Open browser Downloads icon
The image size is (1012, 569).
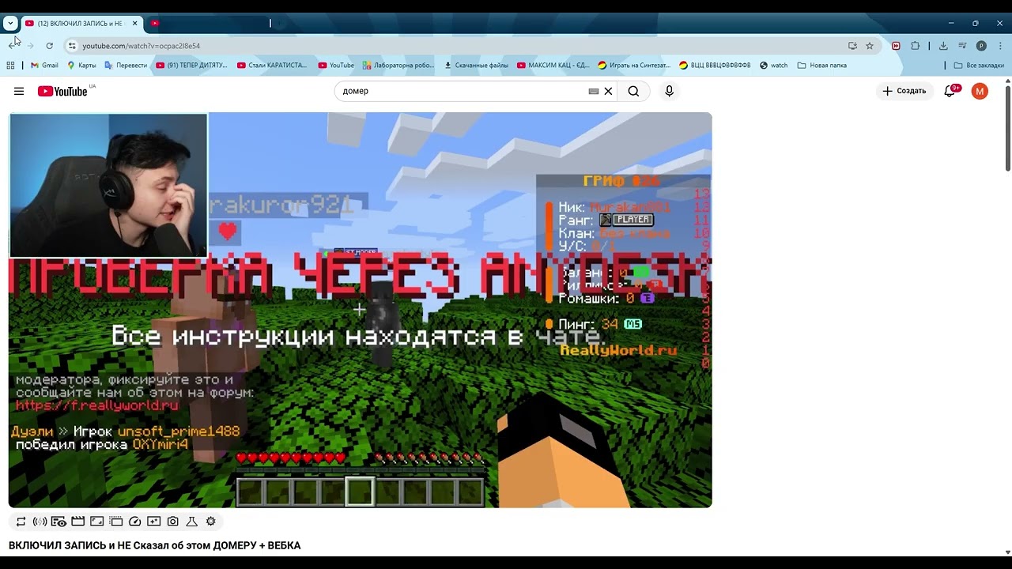pyautogui.click(x=943, y=46)
